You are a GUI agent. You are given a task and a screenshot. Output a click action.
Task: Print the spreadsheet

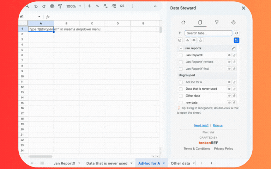tap(52, 6)
